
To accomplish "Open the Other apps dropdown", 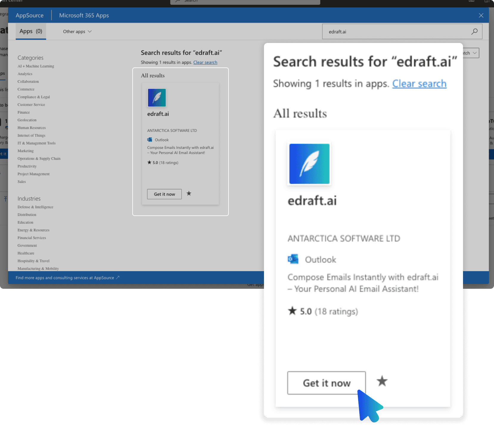I will 77,31.
